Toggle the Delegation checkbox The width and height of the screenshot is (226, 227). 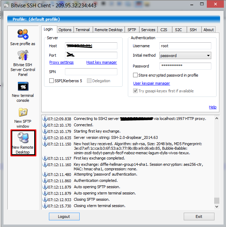(89, 81)
